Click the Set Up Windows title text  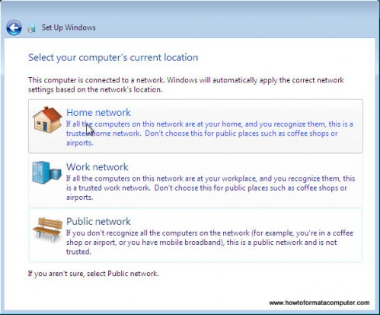69,27
